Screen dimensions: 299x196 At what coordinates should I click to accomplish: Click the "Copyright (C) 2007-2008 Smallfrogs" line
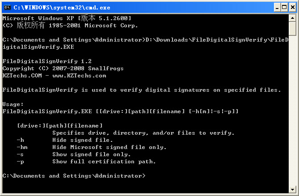click(x=63, y=68)
